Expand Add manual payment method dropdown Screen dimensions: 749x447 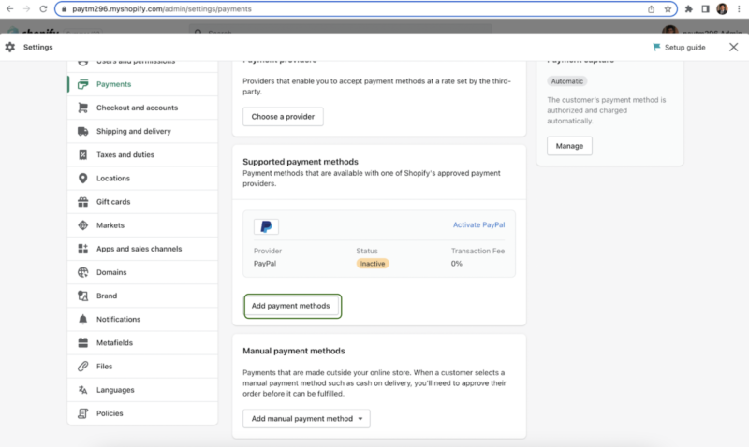tap(306, 418)
